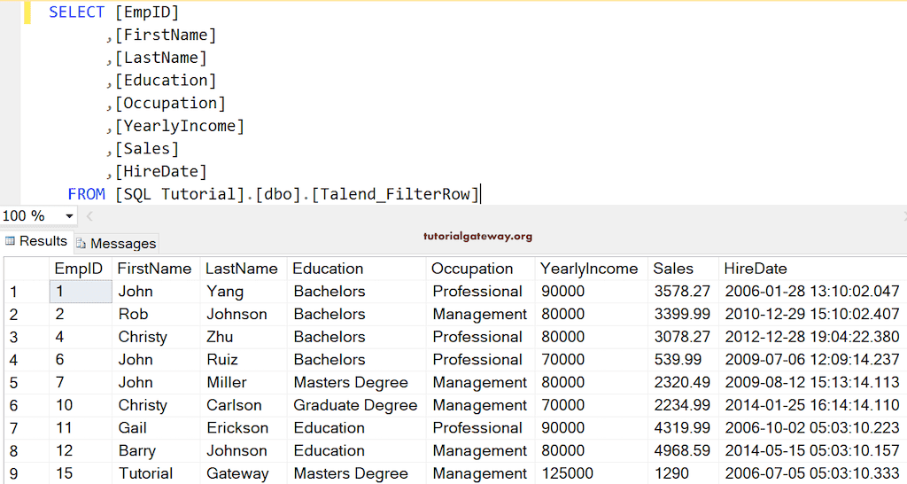Select the Sales column header
Viewport: 907px width, 484px height.
tap(683, 269)
